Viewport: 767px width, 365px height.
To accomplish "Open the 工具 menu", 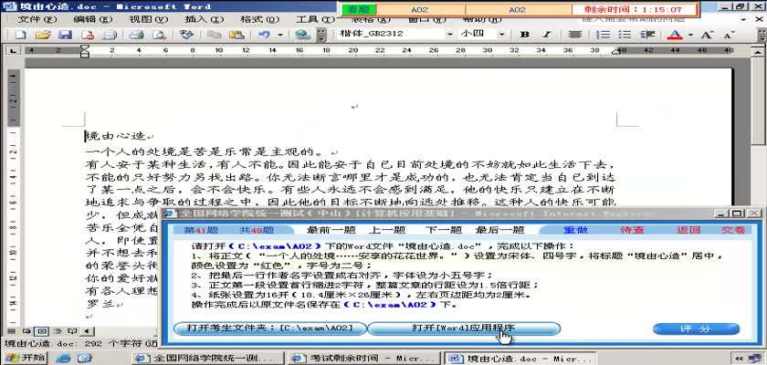I will [316, 19].
